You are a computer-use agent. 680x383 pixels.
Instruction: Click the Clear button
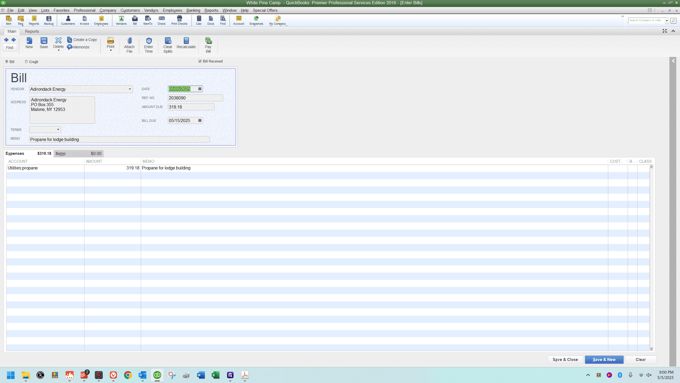pyautogui.click(x=641, y=360)
